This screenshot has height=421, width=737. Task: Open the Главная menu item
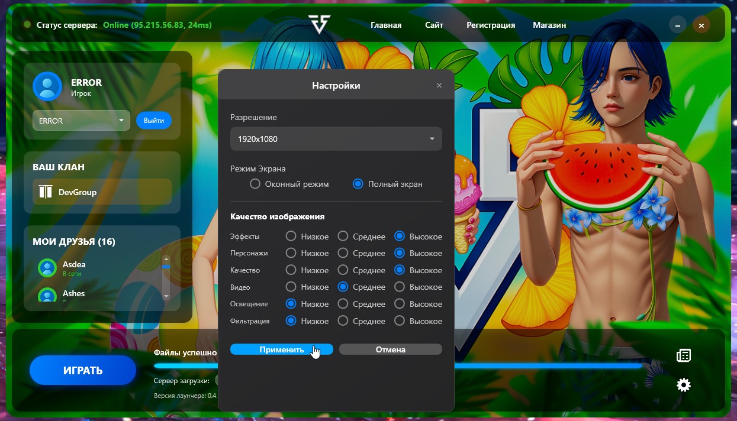pos(386,25)
